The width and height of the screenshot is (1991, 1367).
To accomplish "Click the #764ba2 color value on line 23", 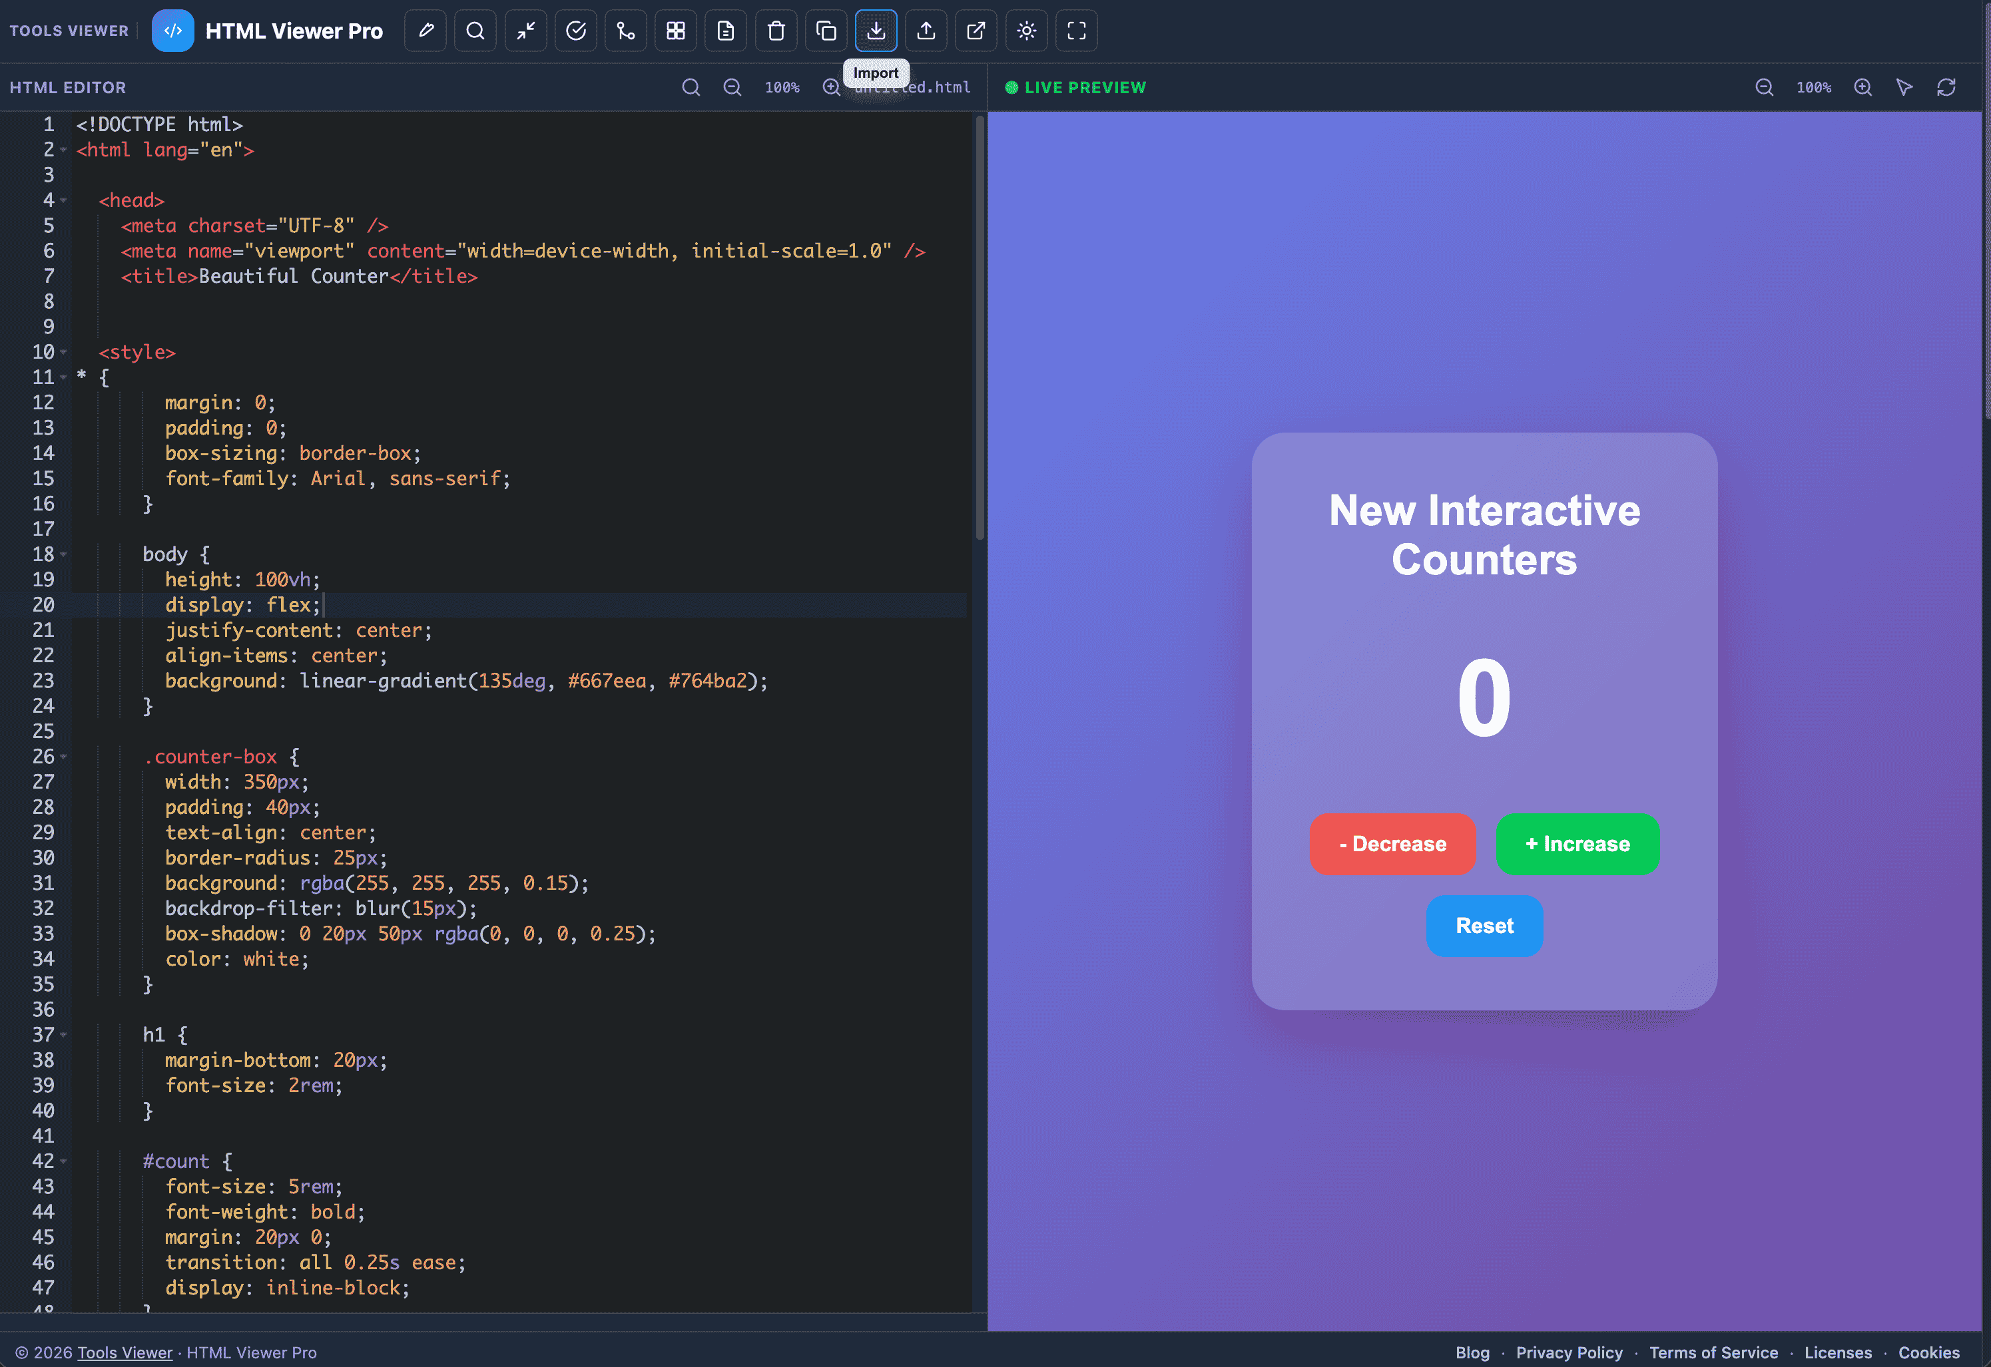I will (x=708, y=681).
